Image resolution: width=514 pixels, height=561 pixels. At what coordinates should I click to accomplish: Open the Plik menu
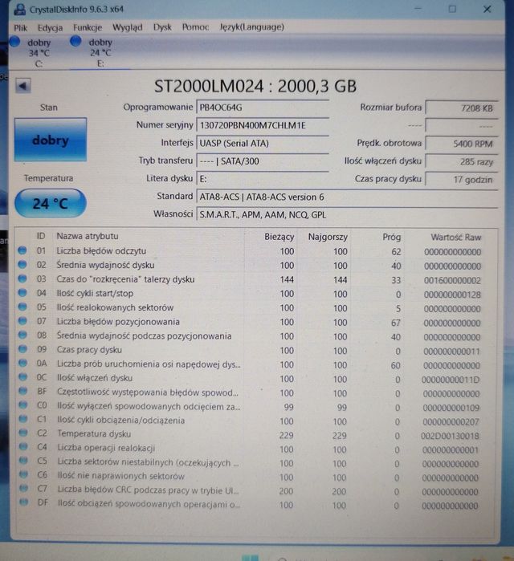point(20,28)
